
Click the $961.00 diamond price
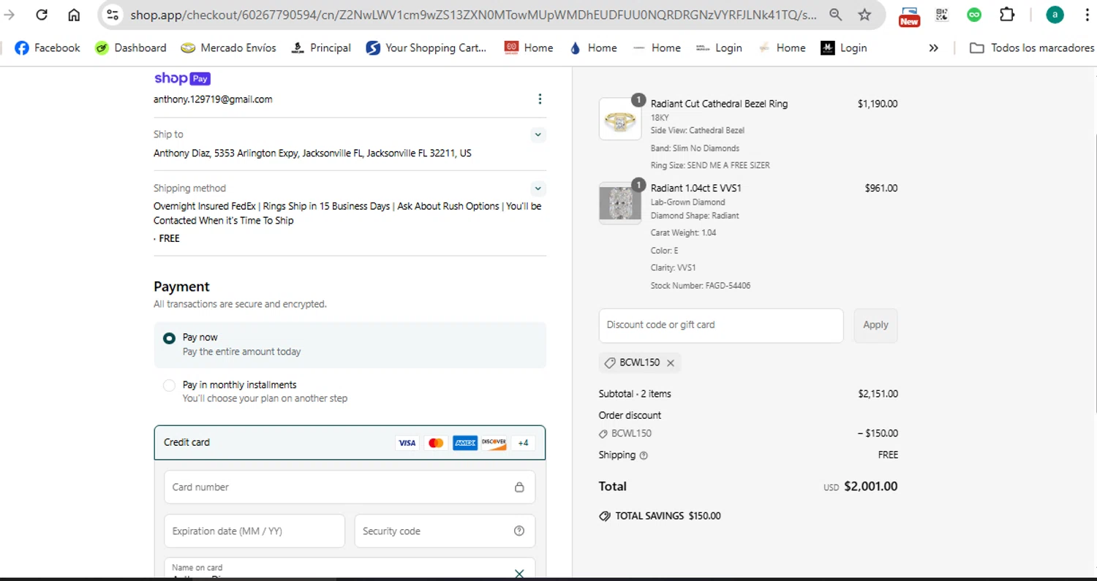point(881,188)
